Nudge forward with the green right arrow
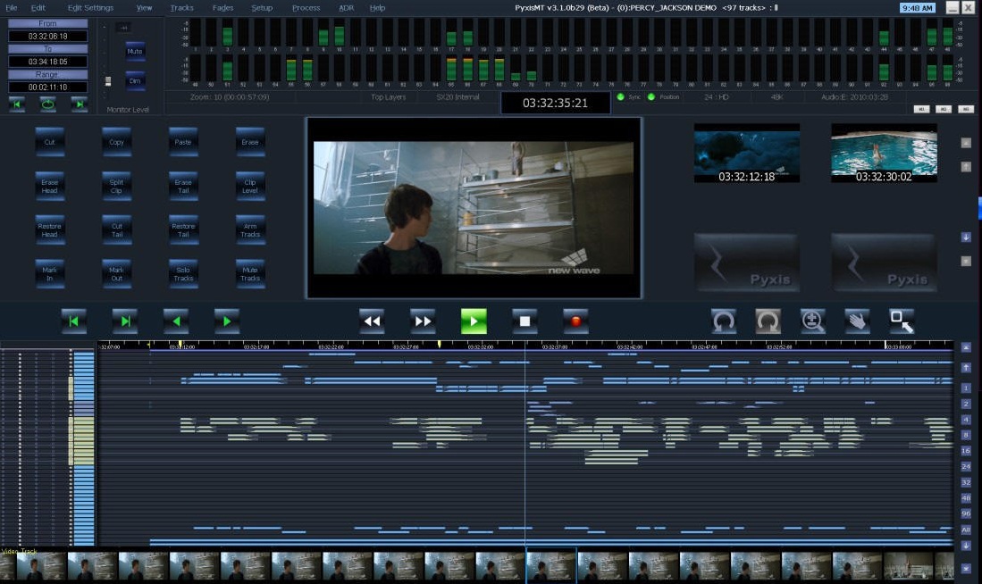 point(227,321)
